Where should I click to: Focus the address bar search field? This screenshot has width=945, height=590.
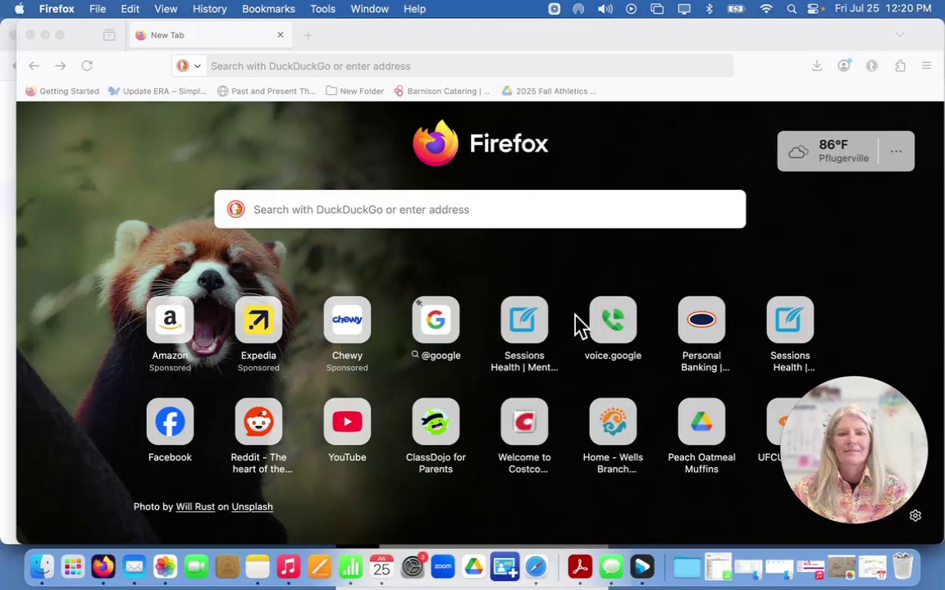coord(470,66)
